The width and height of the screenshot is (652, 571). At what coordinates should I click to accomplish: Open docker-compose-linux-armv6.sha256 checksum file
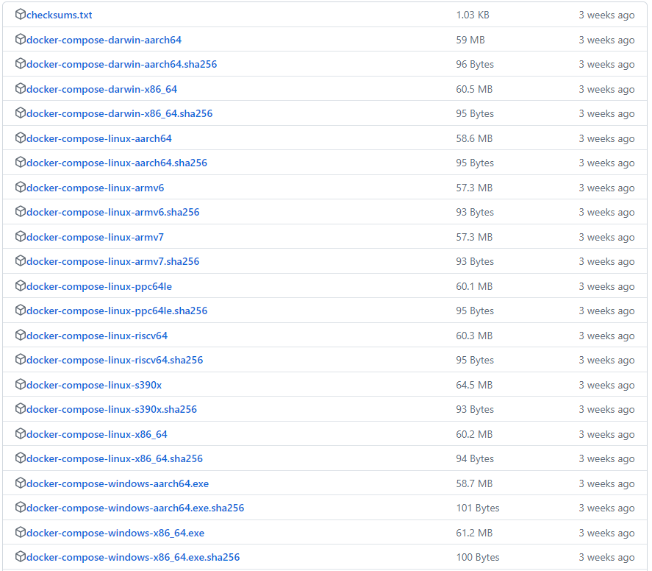(x=112, y=212)
